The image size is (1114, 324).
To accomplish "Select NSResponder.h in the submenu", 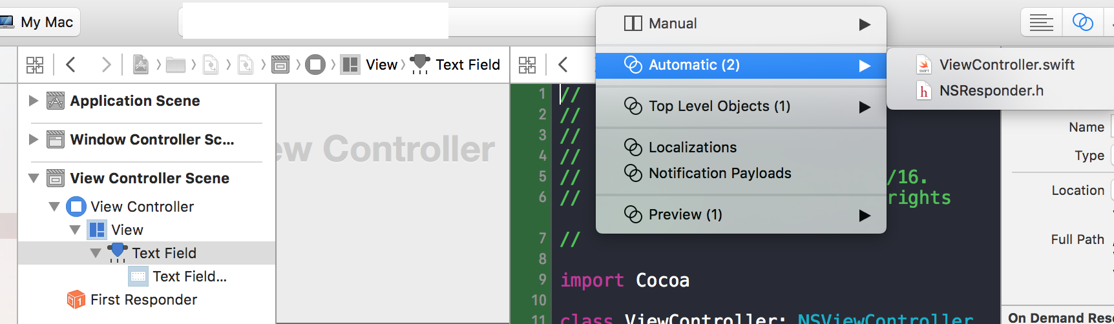I will tap(991, 91).
